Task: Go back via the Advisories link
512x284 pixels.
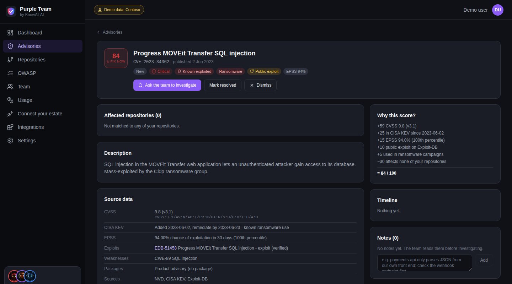Action: [x=110, y=32]
